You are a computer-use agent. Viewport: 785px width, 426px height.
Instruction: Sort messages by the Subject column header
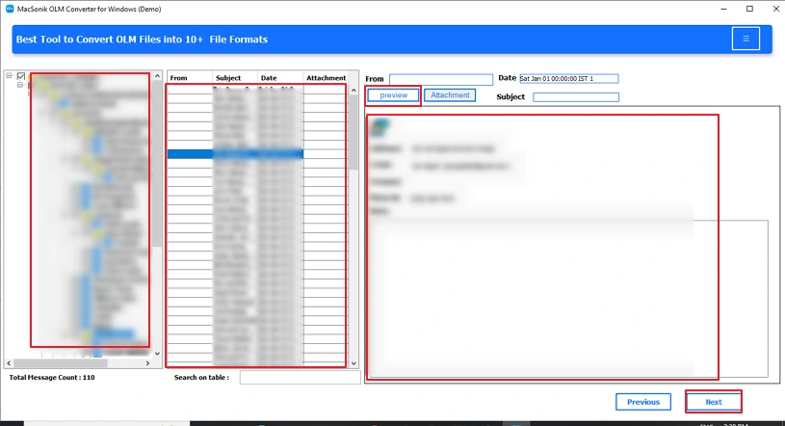click(235, 78)
